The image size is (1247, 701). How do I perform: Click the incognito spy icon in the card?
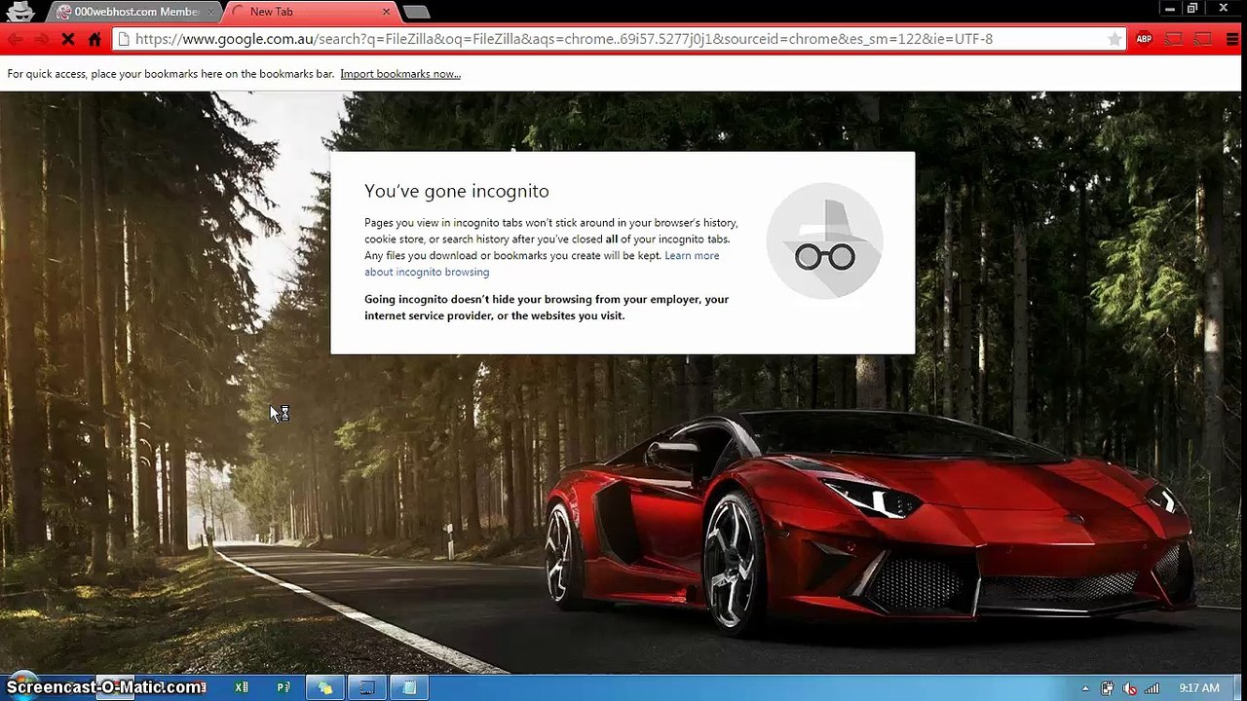coord(824,240)
